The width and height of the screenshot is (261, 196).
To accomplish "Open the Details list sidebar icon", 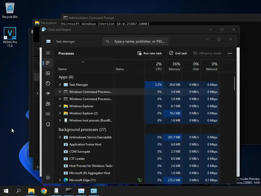I will (x=48, y=114).
